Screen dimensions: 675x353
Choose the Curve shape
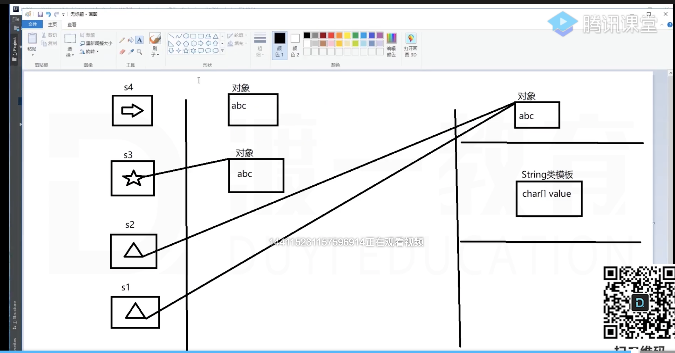tap(178, 36)
